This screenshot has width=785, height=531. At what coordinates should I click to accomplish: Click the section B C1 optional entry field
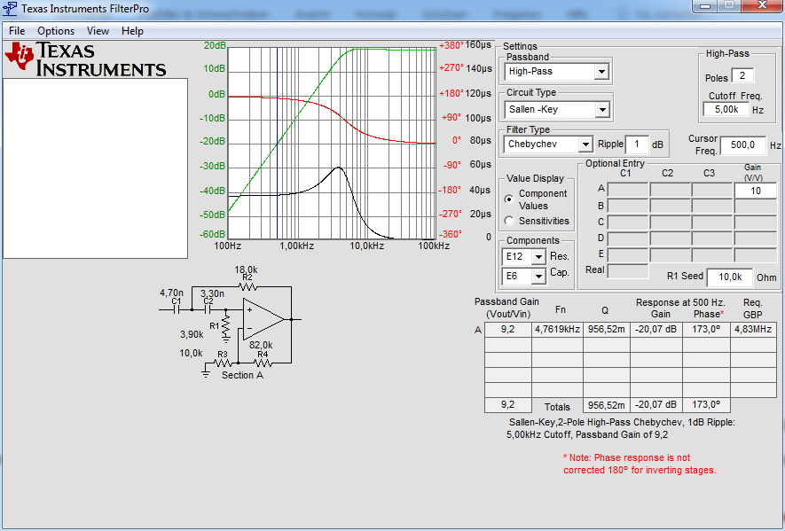tap(628, 207)
